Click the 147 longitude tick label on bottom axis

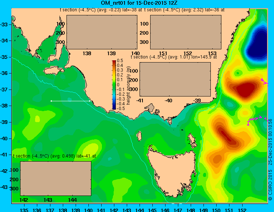(178, 210)
